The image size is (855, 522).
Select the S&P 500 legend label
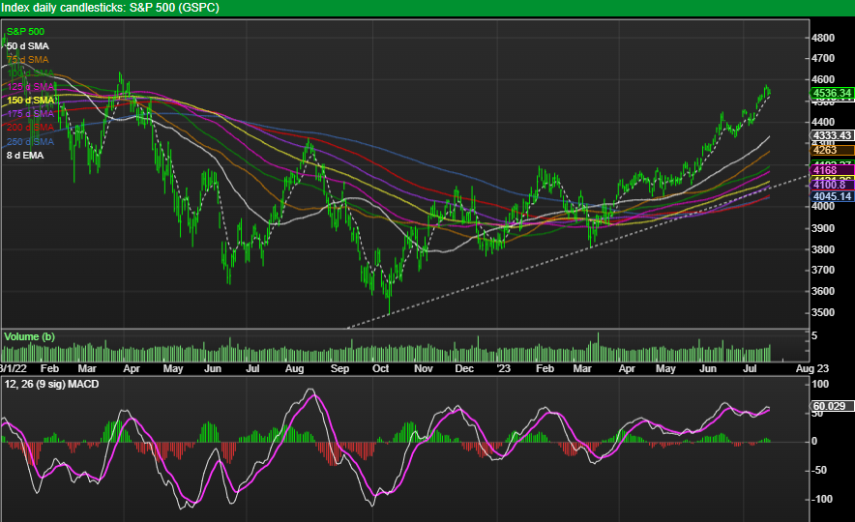[x=25, y=32]
